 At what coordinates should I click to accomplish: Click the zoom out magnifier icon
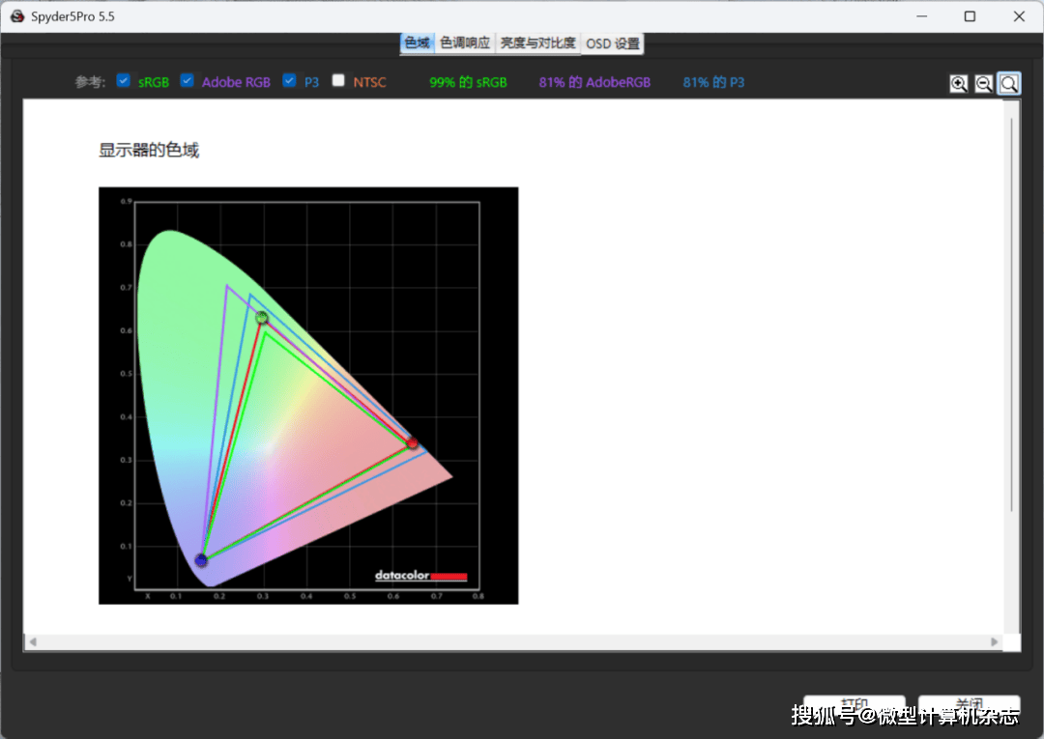tap(983, 83)
